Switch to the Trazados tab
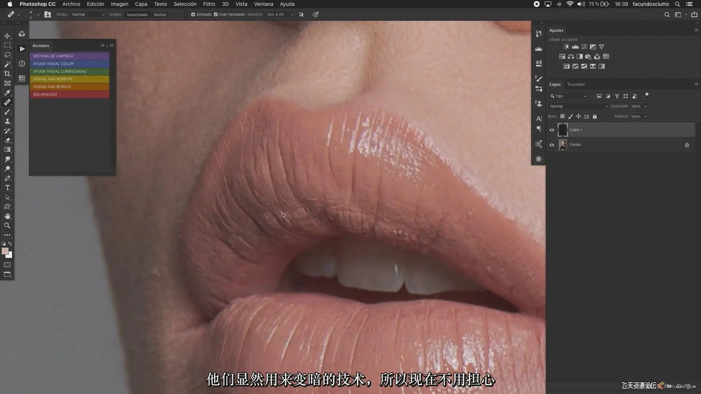Screen dimensions: 701x394 (x=576, y=84)
